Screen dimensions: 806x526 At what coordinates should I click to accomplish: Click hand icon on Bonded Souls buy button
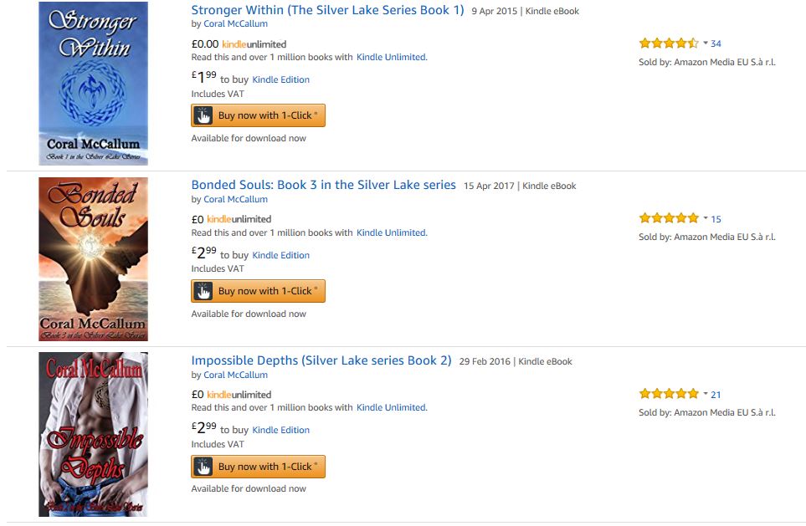(x=203, y=291)
